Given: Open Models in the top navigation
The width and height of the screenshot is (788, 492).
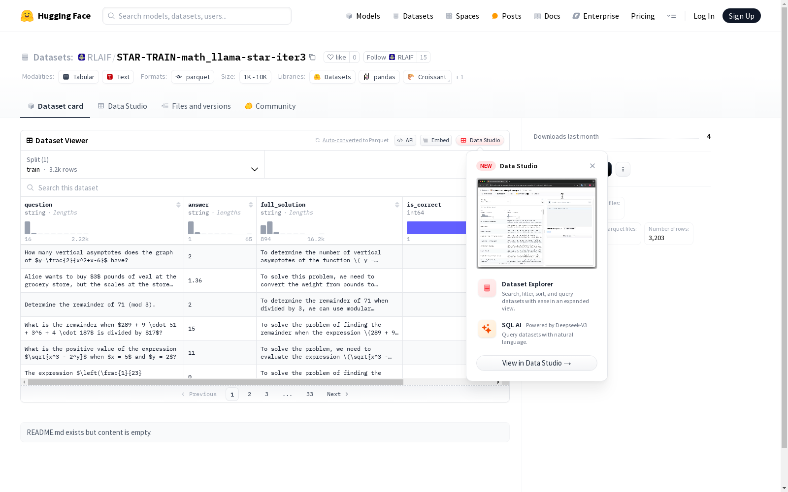Looking at the screenshot, I should click(363, 16).
